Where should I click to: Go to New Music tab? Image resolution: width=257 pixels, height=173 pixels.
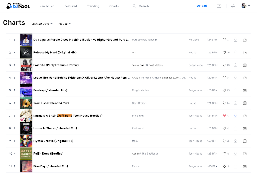tap(47, 6)
